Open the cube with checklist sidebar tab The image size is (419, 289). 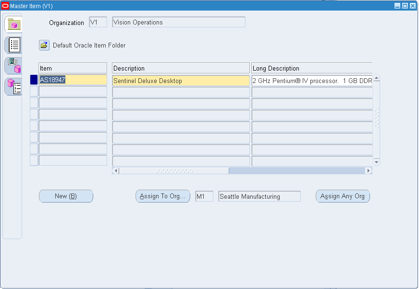click(13, 86)
